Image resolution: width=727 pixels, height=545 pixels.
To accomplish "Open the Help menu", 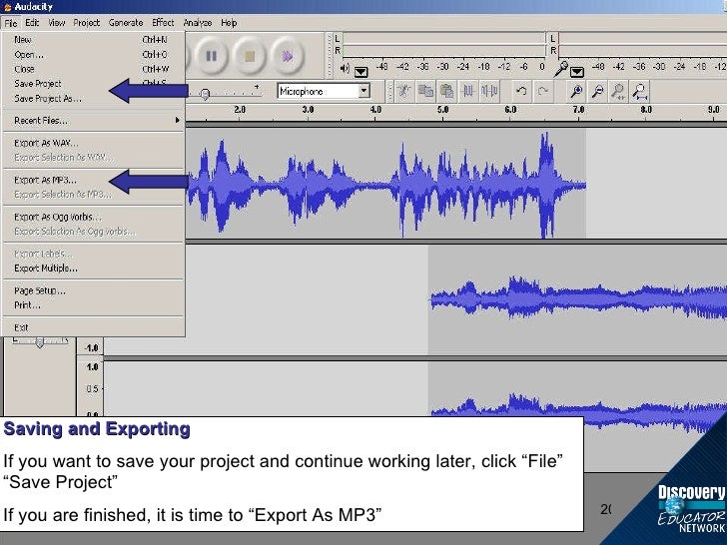I will pos(229,22).
